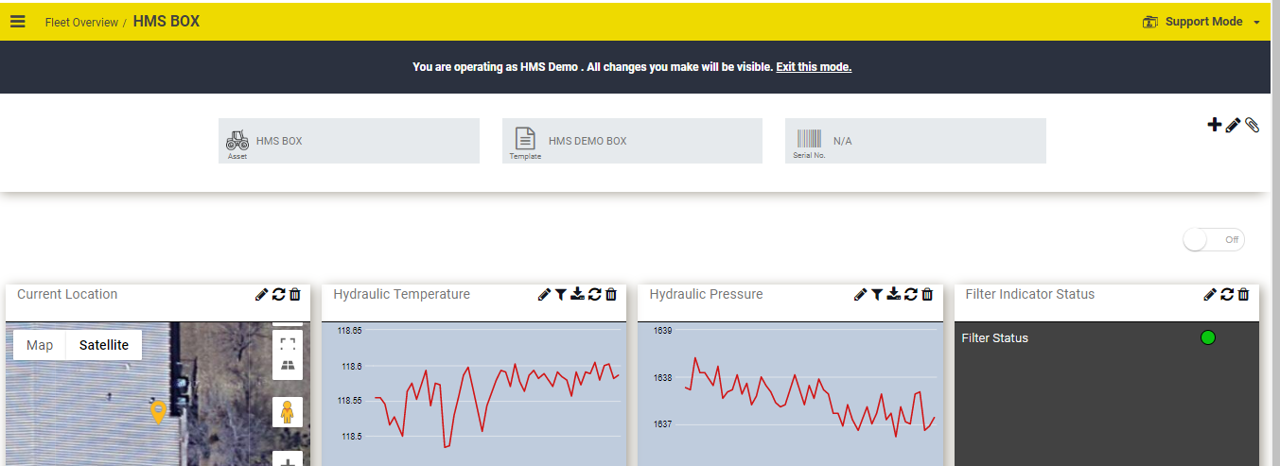Screen dimensions: 1280x466
Task: Click the Exit this mode link
Action: coord(814,67)
